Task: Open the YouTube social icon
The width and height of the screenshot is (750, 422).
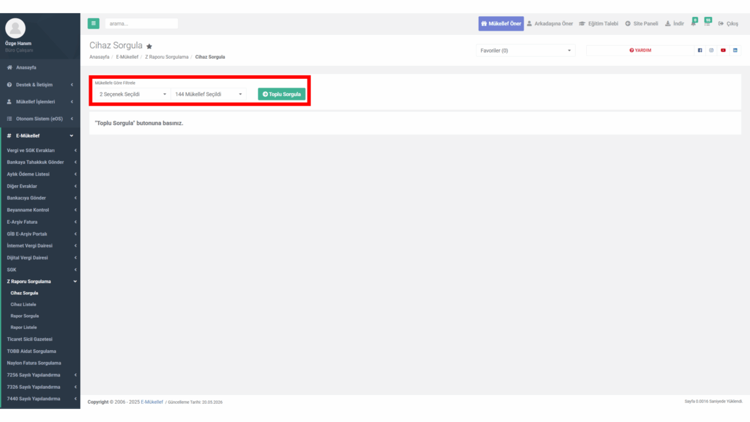Action: (723, 51)
